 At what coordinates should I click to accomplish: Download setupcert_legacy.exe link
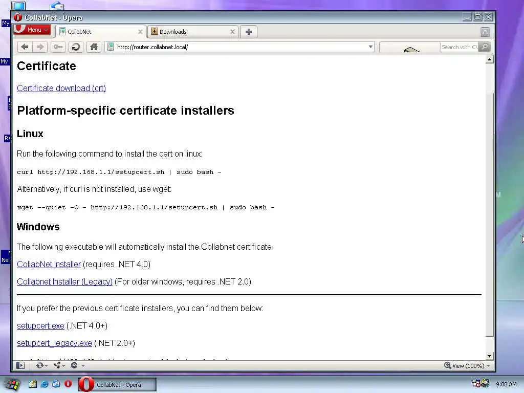click(54, 343)
